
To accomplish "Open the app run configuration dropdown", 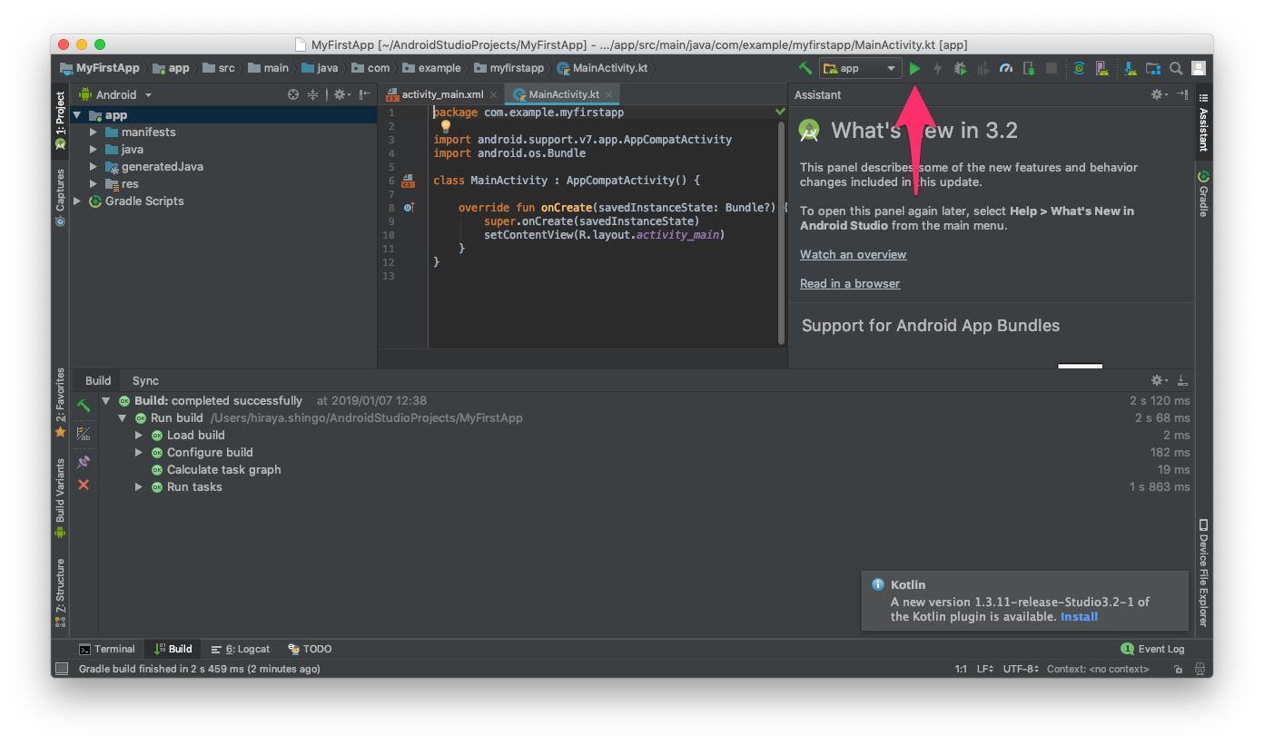I will click(861, 68).
